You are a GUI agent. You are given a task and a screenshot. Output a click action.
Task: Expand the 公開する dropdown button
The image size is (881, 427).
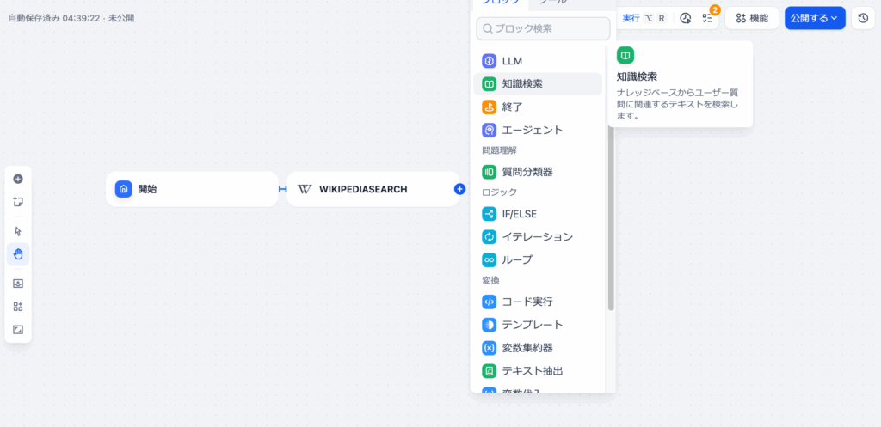[x=814, y=18]
